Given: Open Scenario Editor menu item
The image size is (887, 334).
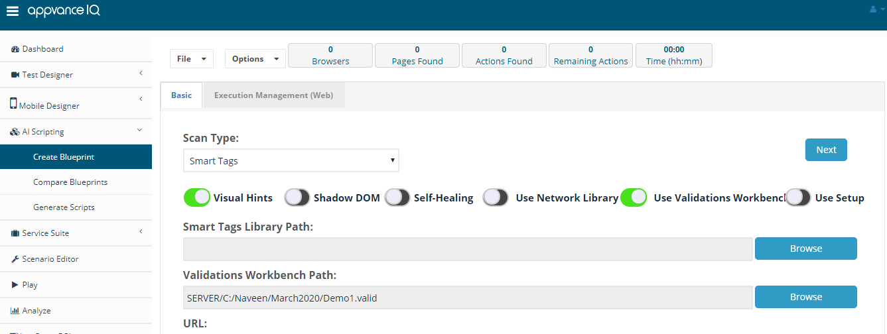Looking at the screenshot, I should [x=76, y=259].
